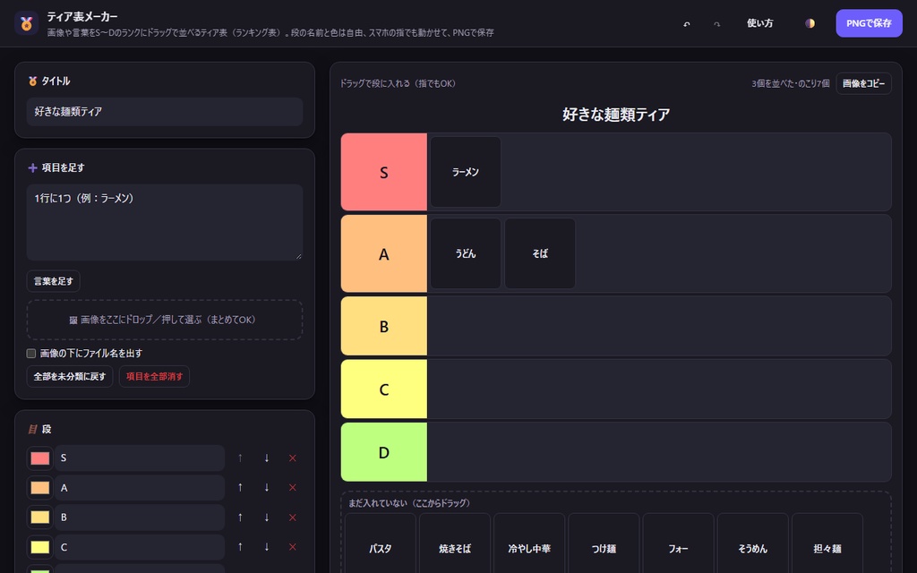Move the B tier down with arrow
This screenshot has width=917, height=573.
(x=267, y=517)
